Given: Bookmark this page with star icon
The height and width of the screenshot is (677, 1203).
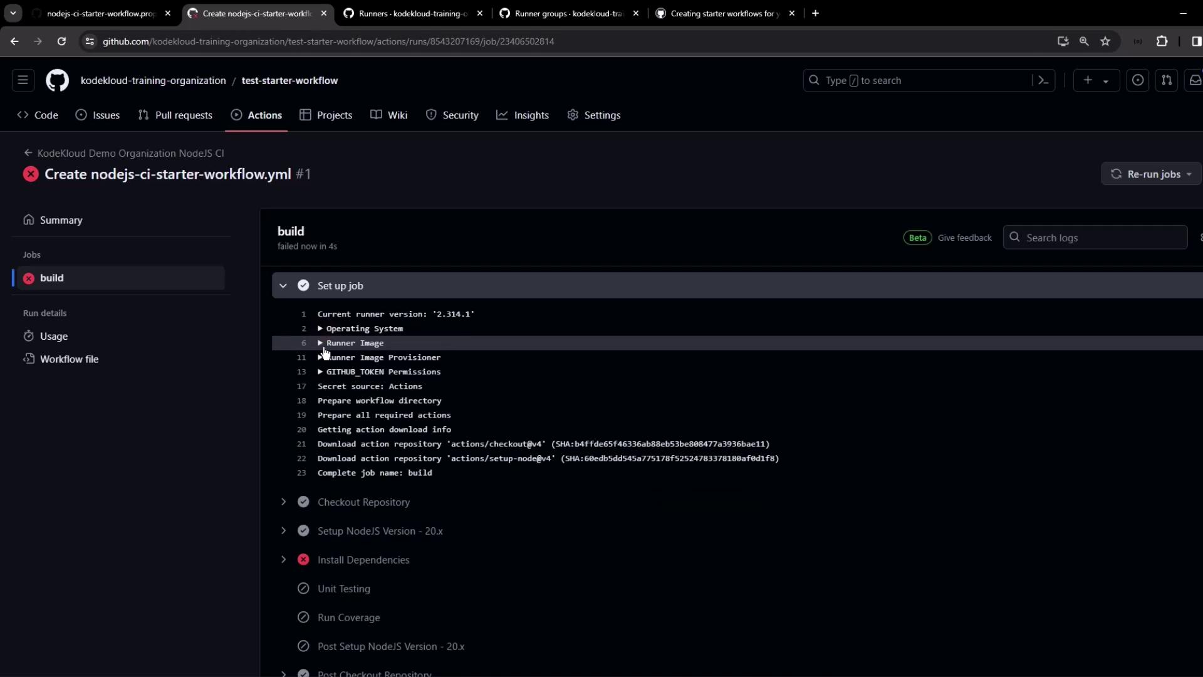Looking at the screenshot, I should pos(1105,41).
